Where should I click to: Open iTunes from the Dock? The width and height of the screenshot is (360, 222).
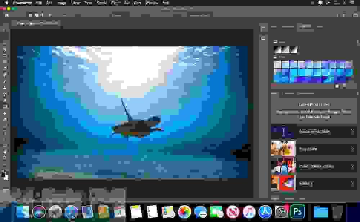249,212
